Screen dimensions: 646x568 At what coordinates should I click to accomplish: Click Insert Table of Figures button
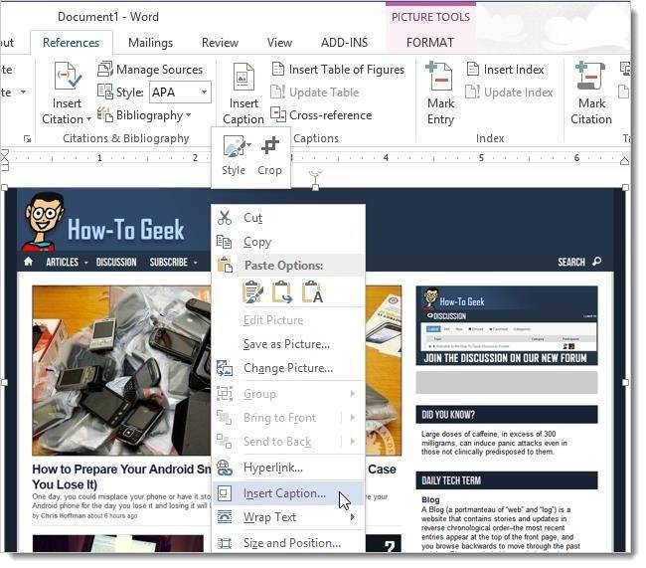pyautogui.click(x=347, y=70)
